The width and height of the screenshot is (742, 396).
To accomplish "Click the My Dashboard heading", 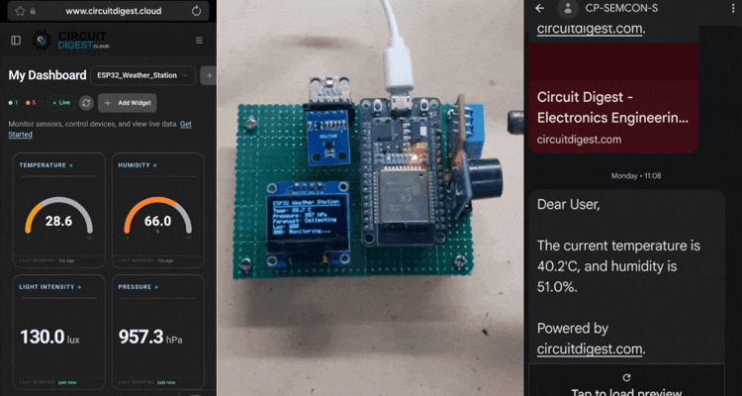I will (47, 75).
